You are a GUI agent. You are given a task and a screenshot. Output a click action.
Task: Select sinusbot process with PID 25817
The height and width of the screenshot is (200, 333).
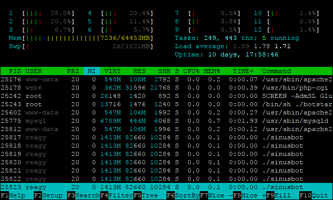[166, 137]
